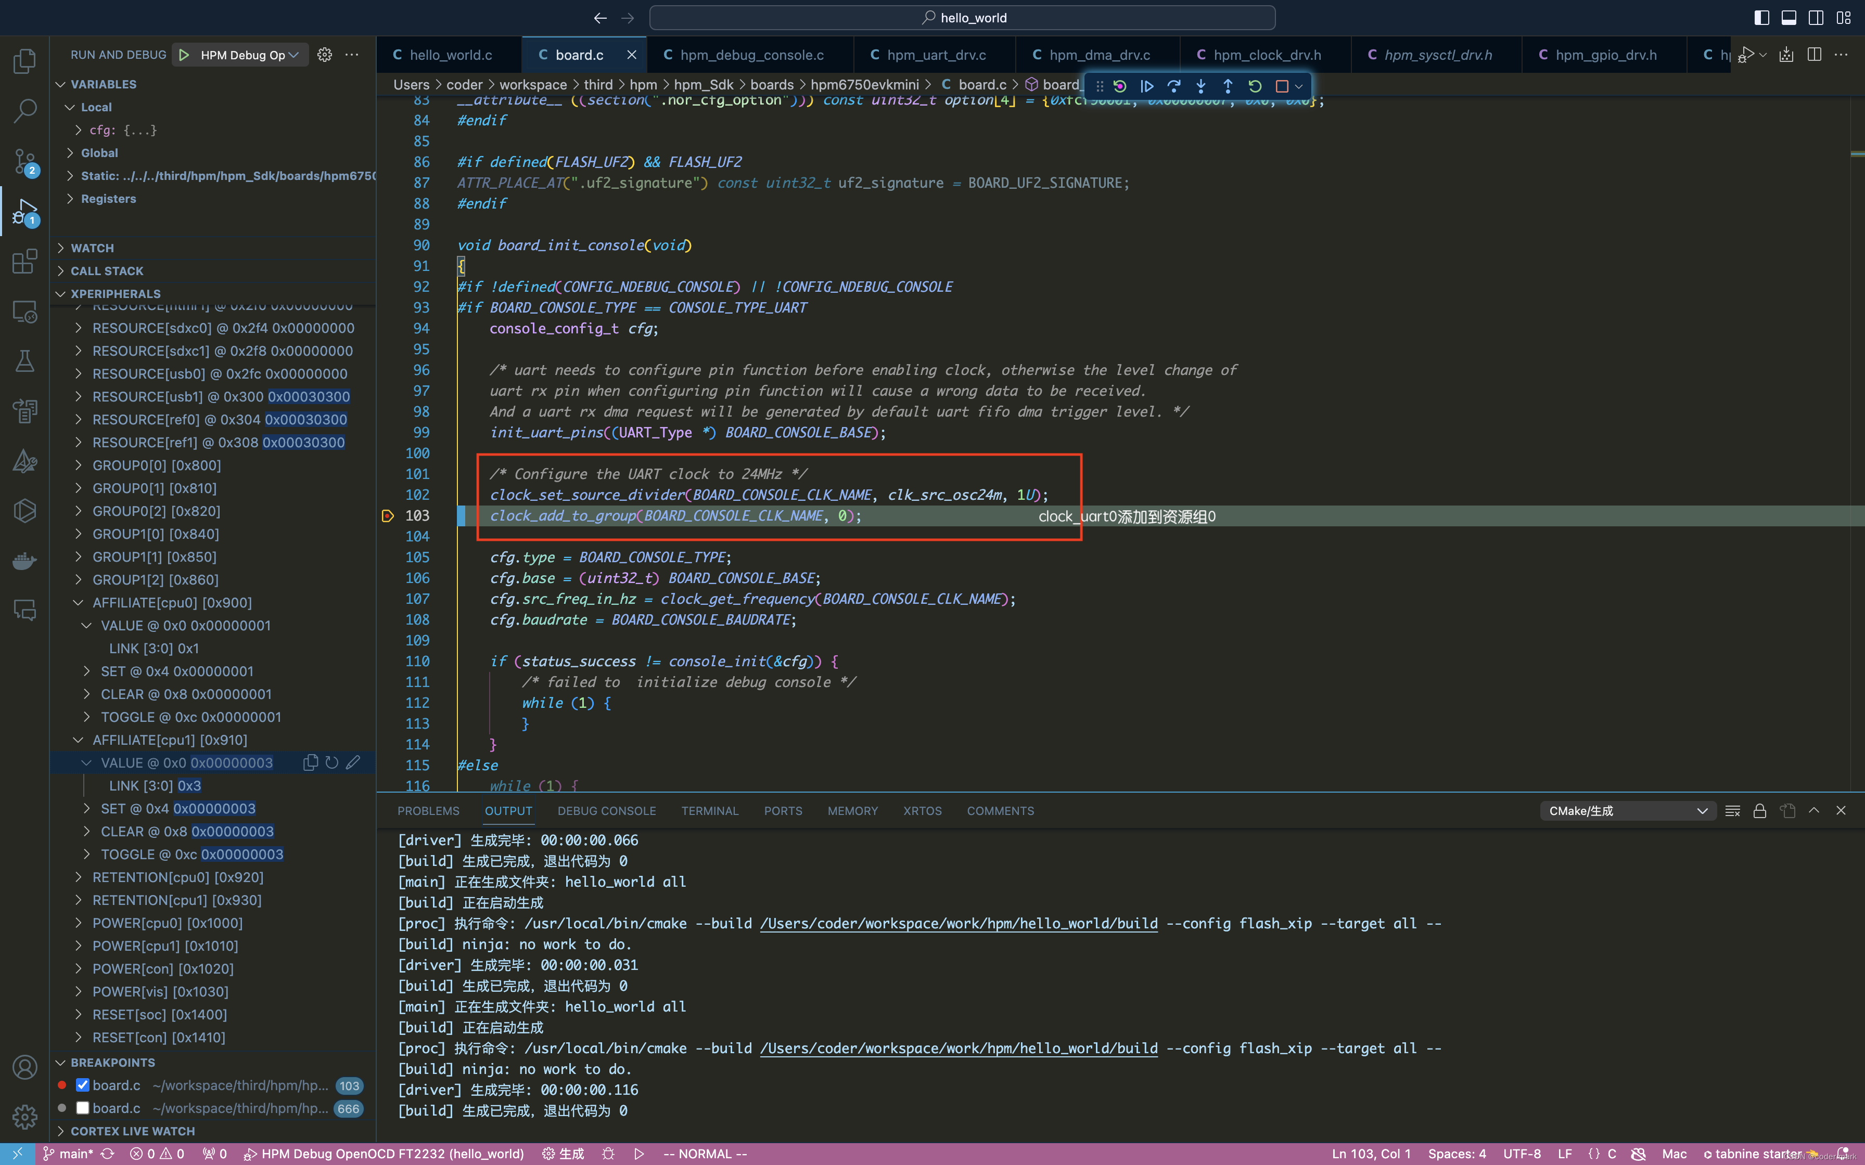1865x1165 pixels.
Task: Click UTF-8 encoding in status bar
Action: coord(1521,1154)
